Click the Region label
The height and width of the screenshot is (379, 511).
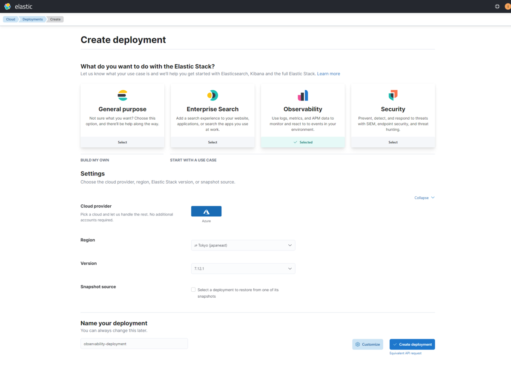[x=88, y=240]
